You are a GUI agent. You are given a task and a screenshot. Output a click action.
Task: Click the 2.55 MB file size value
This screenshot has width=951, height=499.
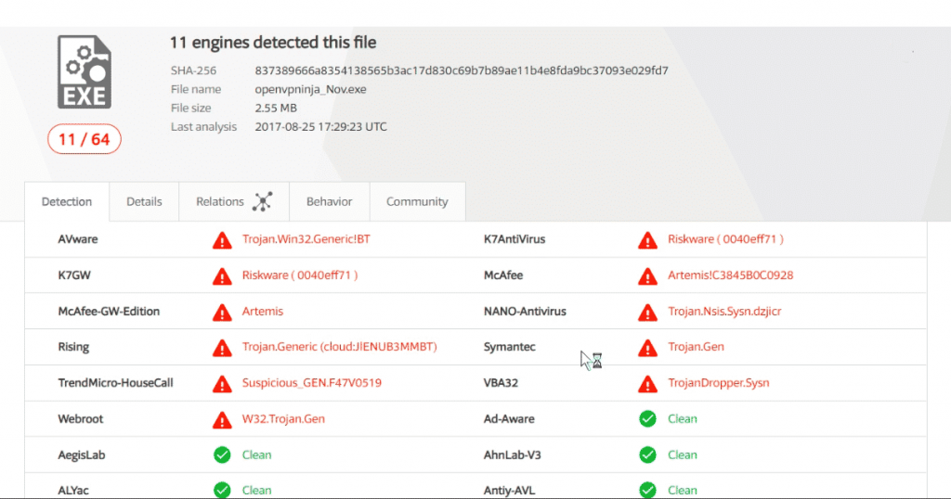tap(276, 108)
